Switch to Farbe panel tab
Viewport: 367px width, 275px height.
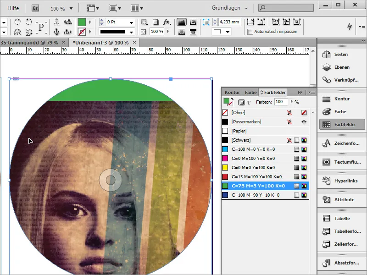250,93
